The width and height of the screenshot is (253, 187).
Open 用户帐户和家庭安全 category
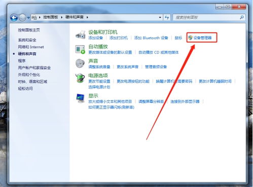point(34,68)
